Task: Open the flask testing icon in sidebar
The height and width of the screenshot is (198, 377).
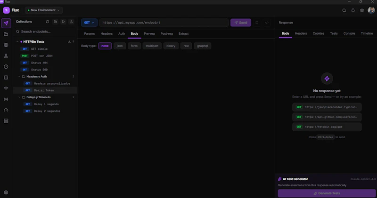Action: (x=6, y=55)
